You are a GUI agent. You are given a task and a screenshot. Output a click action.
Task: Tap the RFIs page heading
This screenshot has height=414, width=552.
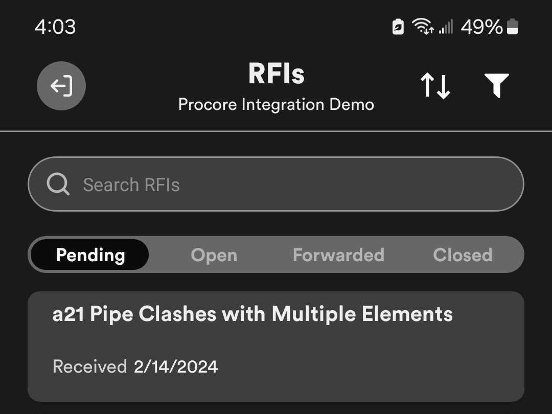[276, 74]
